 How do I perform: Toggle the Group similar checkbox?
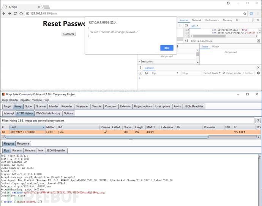point(224,73)
